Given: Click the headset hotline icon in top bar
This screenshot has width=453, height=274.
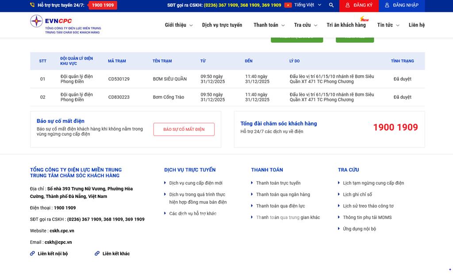Looking at the screenshot, I should click(32, 5).
